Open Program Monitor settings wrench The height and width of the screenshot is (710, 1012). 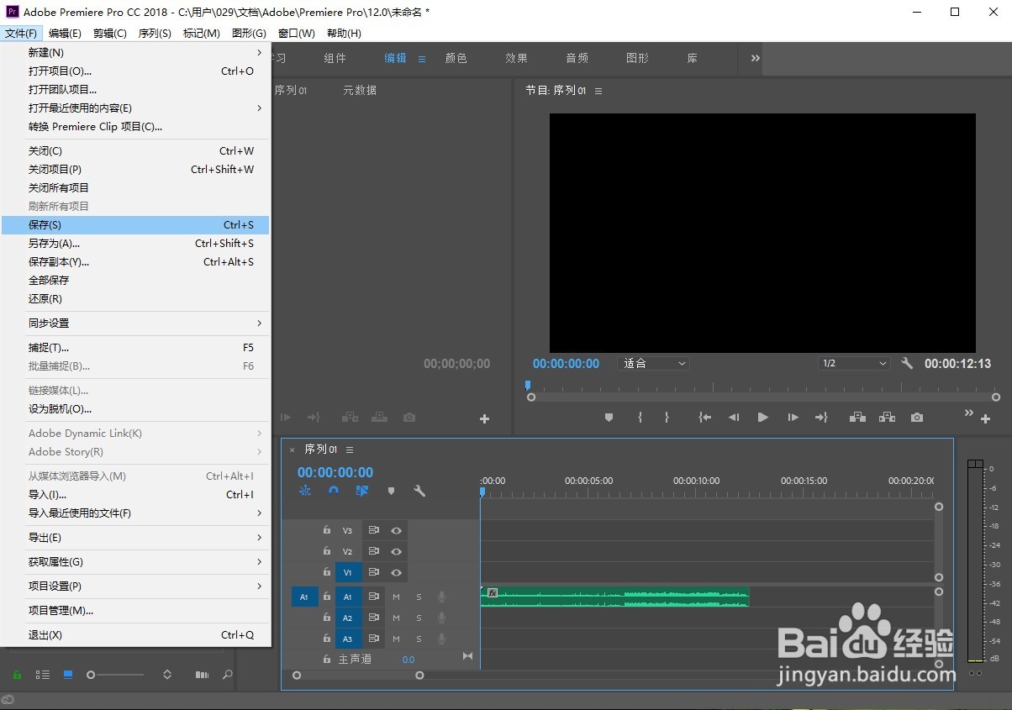click(907, 364)
